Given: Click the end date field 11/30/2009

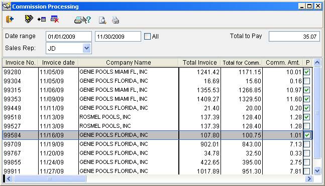Looking at the screenshot, I should (x=118, y=37).
